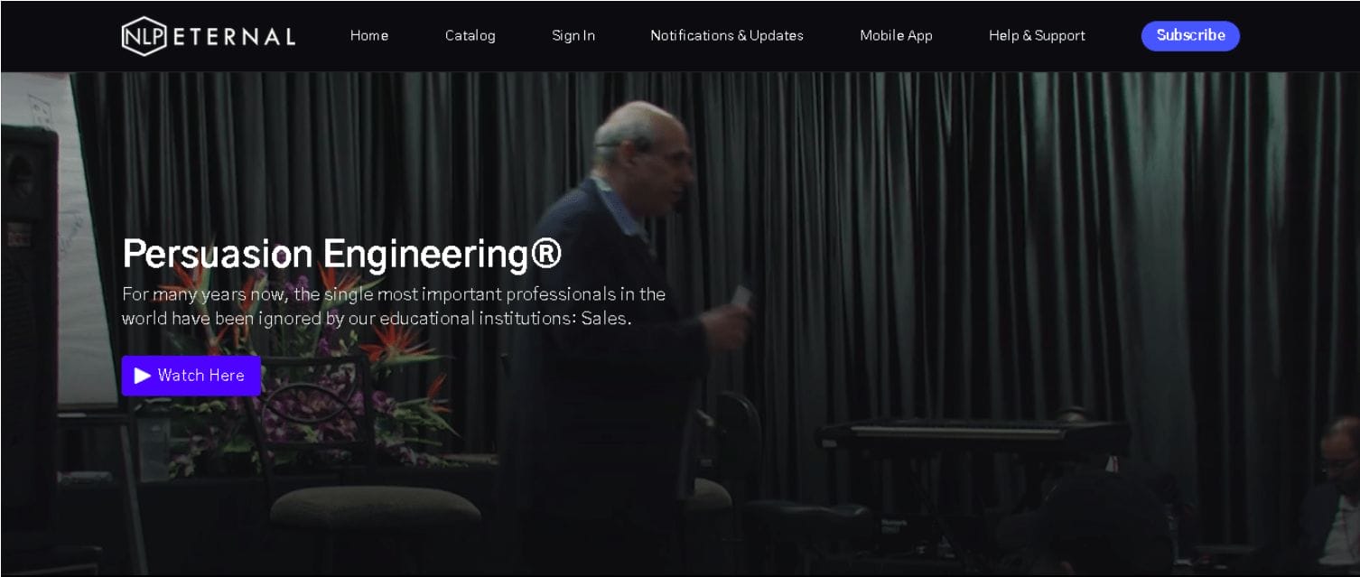Screen dimensions: 1360x577
Task: Select Sign In from the navigation bar
Action: pyautogui.click(x=573, y=36)
